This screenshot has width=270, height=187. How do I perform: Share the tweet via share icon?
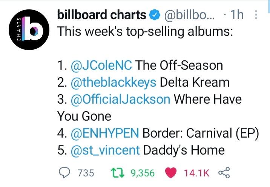click(224, 173)
